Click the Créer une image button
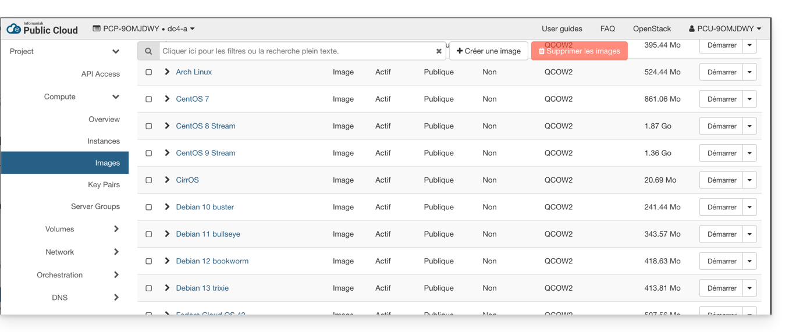 pos(488,51)
